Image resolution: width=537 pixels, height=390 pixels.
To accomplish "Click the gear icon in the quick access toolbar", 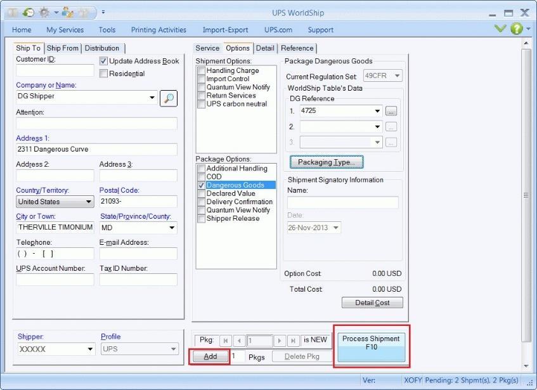I will (x=44, y=13).
